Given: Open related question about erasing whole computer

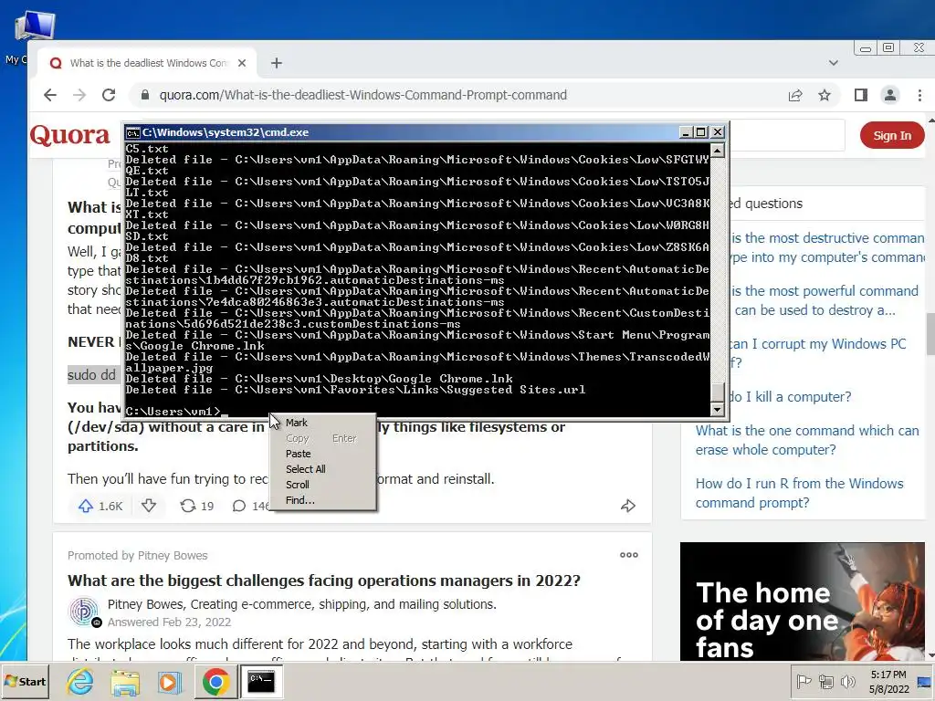Looking at the screenshot, I should 807,440.
